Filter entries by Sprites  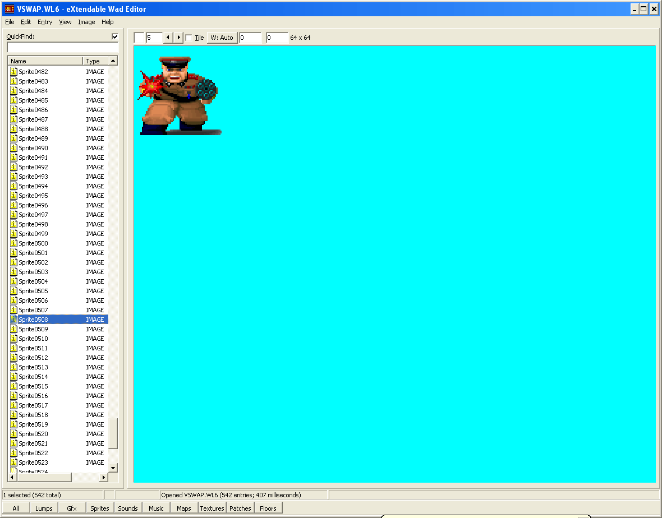click(x=100, y=508)
